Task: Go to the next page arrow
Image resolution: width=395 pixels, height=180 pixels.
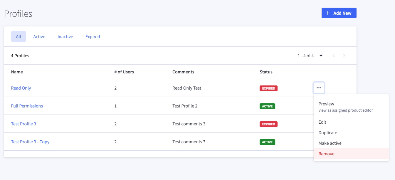Action: tap(344, 55)
